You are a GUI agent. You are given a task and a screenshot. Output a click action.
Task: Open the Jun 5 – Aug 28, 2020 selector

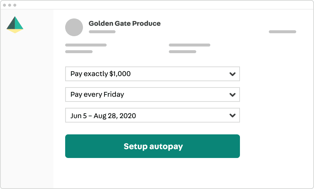click(x=153, y=115)
